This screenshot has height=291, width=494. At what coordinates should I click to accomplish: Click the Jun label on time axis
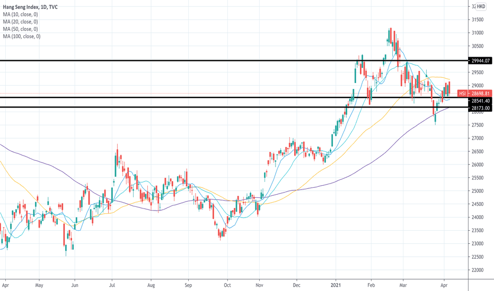(75, 285)
